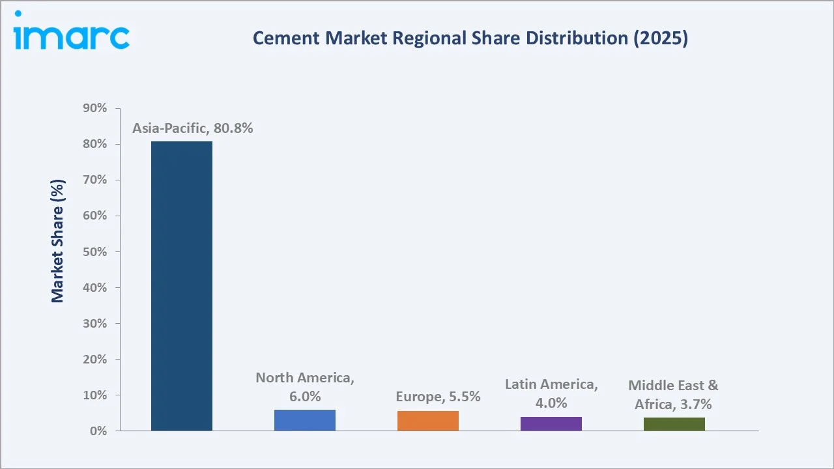The width and height of the screenshot is (834, 469).
Task: Click the 'North America, 6.0%' label
Action: coord(305,387)
